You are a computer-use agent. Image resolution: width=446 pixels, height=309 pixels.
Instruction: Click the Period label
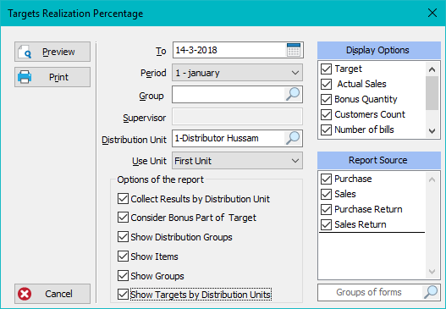153,73
